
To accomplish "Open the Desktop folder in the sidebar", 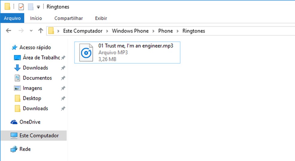I will (x=32, y=98).
